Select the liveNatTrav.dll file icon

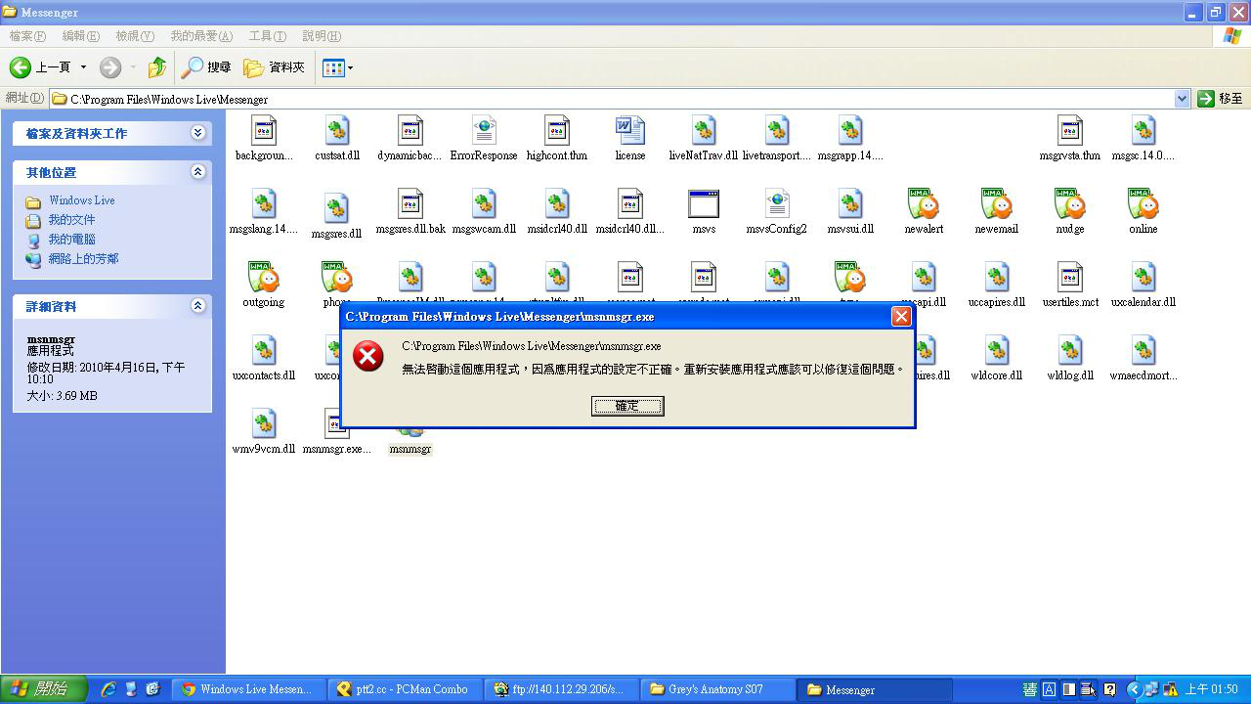704,130
